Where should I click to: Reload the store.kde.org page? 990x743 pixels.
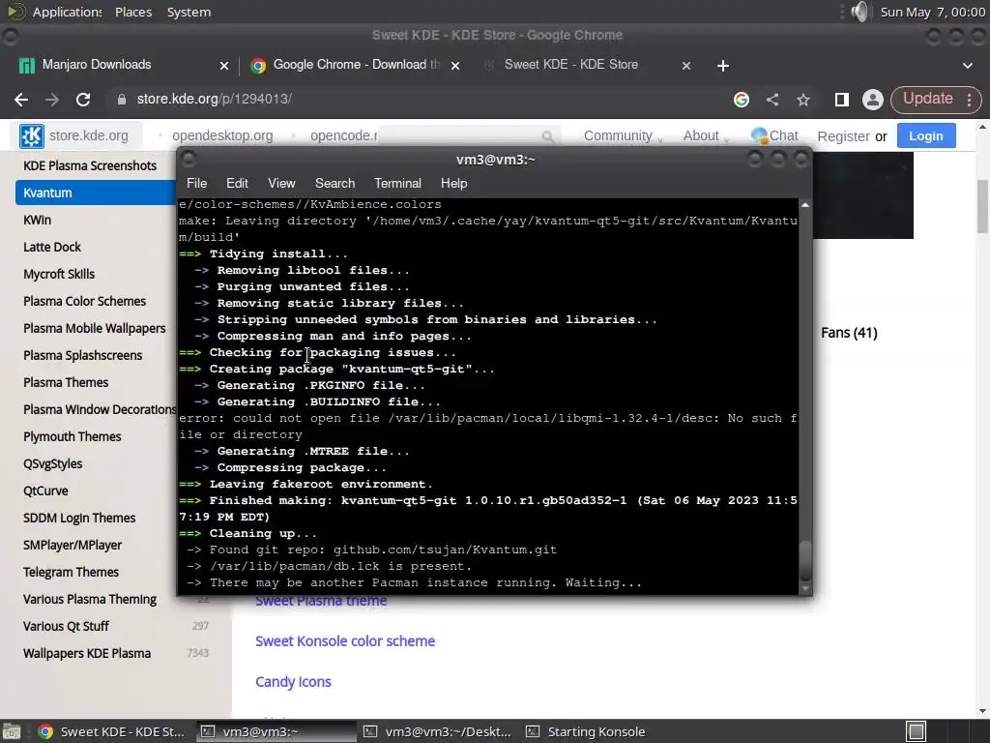(83, 100)
